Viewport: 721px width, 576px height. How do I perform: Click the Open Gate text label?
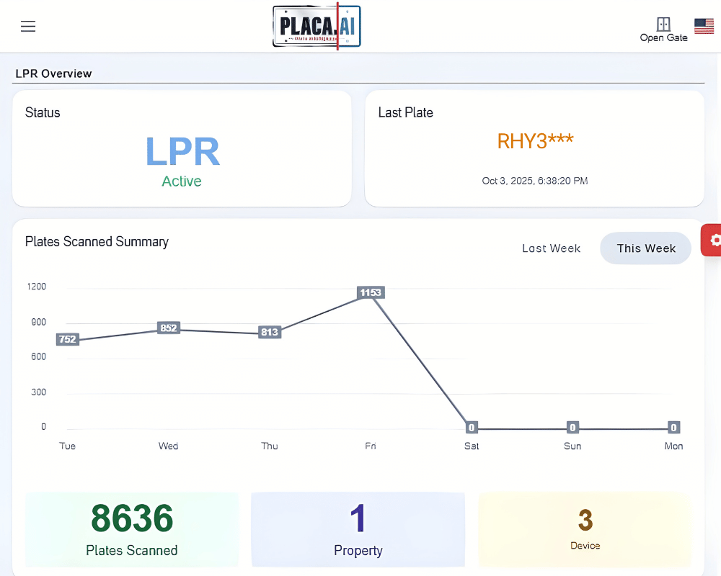[x=663, y=38]
